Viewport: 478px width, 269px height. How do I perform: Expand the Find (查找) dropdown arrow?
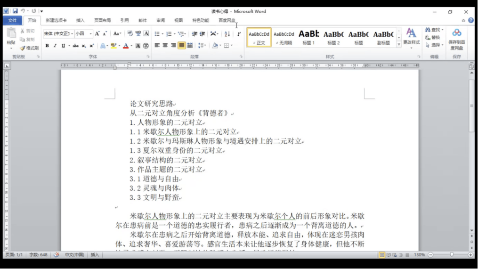point(443,30)
